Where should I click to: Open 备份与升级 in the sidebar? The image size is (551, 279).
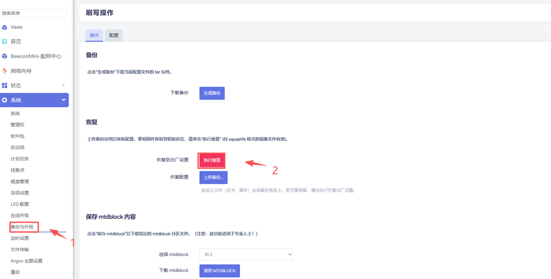[x=22, y=227]
